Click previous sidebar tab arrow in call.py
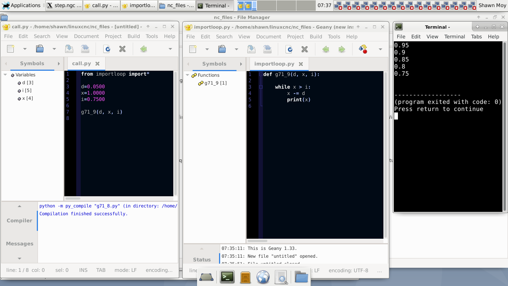Viewport: 508px width, 286px height. click(6, 64)
